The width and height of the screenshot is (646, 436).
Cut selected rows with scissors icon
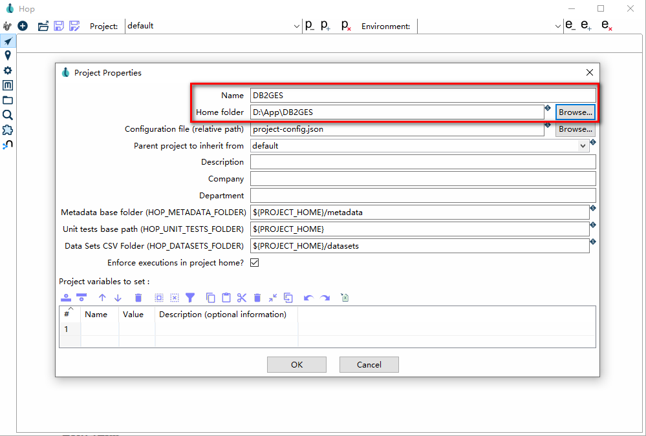pos(242,298)
